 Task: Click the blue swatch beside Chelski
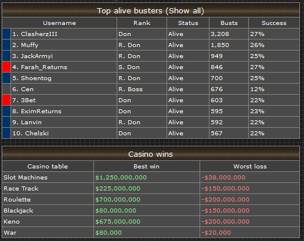click(x=6, y=133)
